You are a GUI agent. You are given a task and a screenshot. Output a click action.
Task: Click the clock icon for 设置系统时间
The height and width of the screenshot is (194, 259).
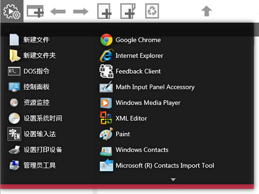click(x=14, y=118)
